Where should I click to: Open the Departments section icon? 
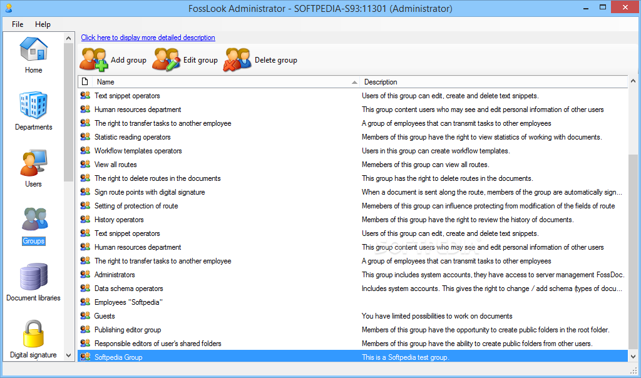tap(34, 105)
